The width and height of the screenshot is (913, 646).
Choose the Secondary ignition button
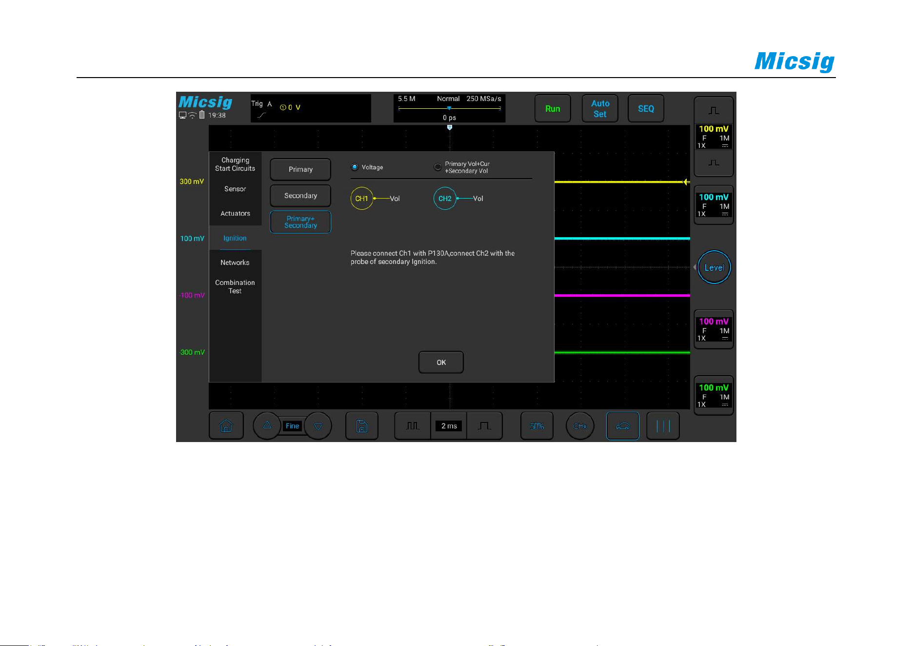[x=300, y=196]
